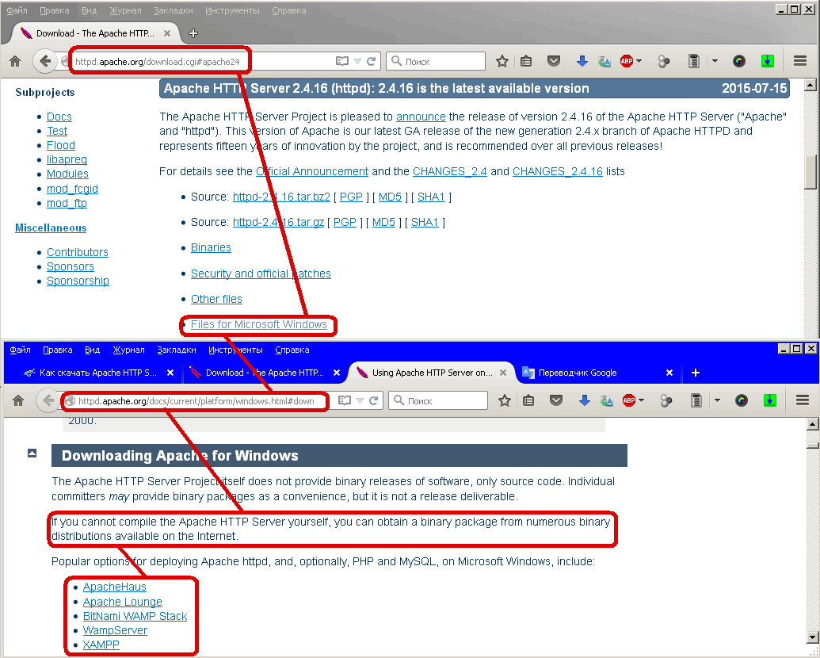Open reader view icon in upper address bar
820x658 pixels.
click(x=342, y=61)
